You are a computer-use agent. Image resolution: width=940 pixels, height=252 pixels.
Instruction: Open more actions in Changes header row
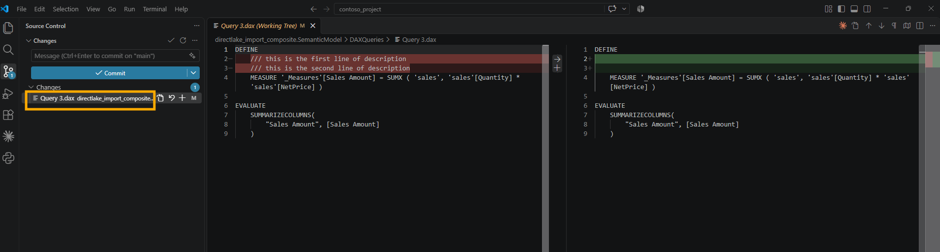coord(195,40)
